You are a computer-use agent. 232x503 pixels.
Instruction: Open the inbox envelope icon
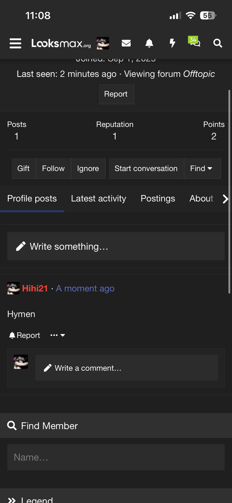pos(126,43)
